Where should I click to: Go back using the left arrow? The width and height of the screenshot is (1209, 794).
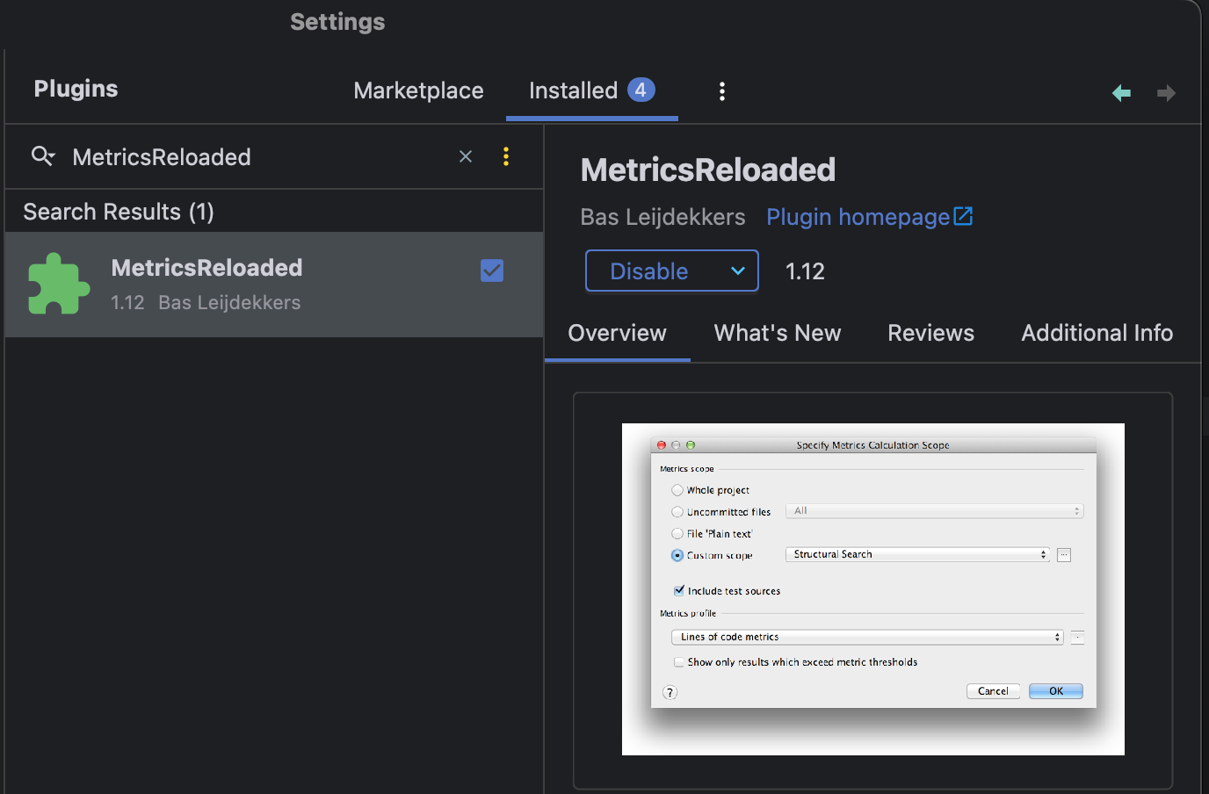[x=1121, y=93]
